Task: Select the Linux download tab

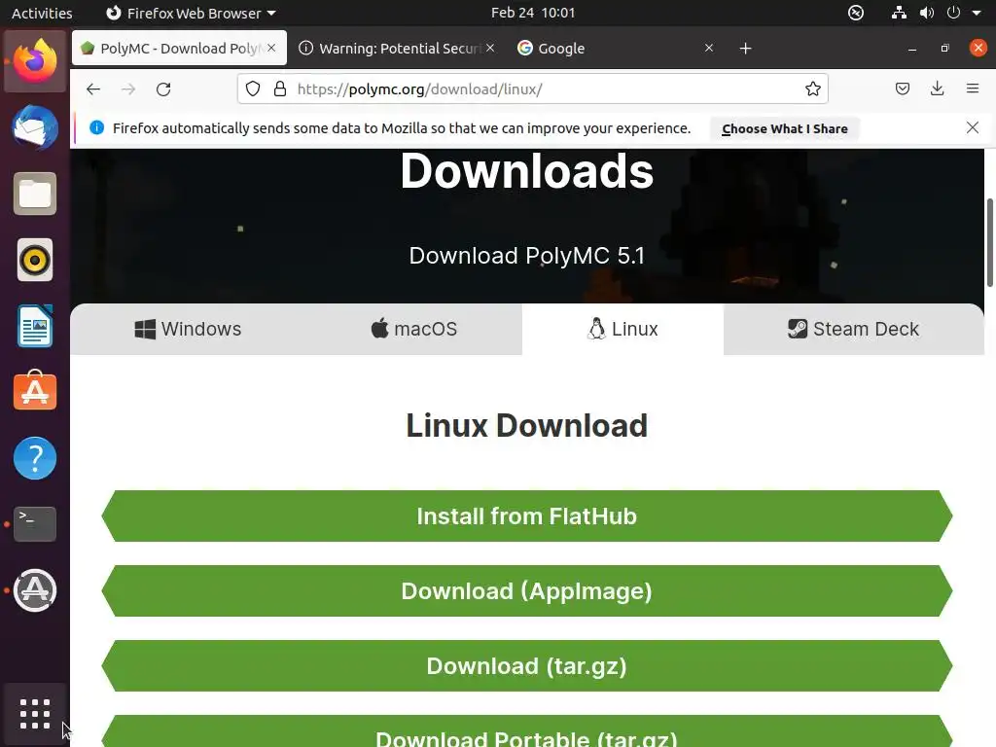Action: (x=622, y=329)
